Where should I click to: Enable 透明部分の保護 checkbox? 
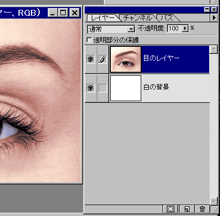click(x=89, y=40)
